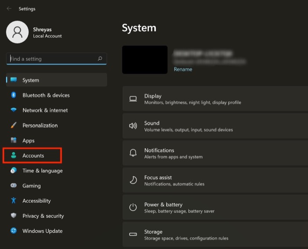Click the Focus assist moon icon
308x249 pixels.
pos(133,180)
